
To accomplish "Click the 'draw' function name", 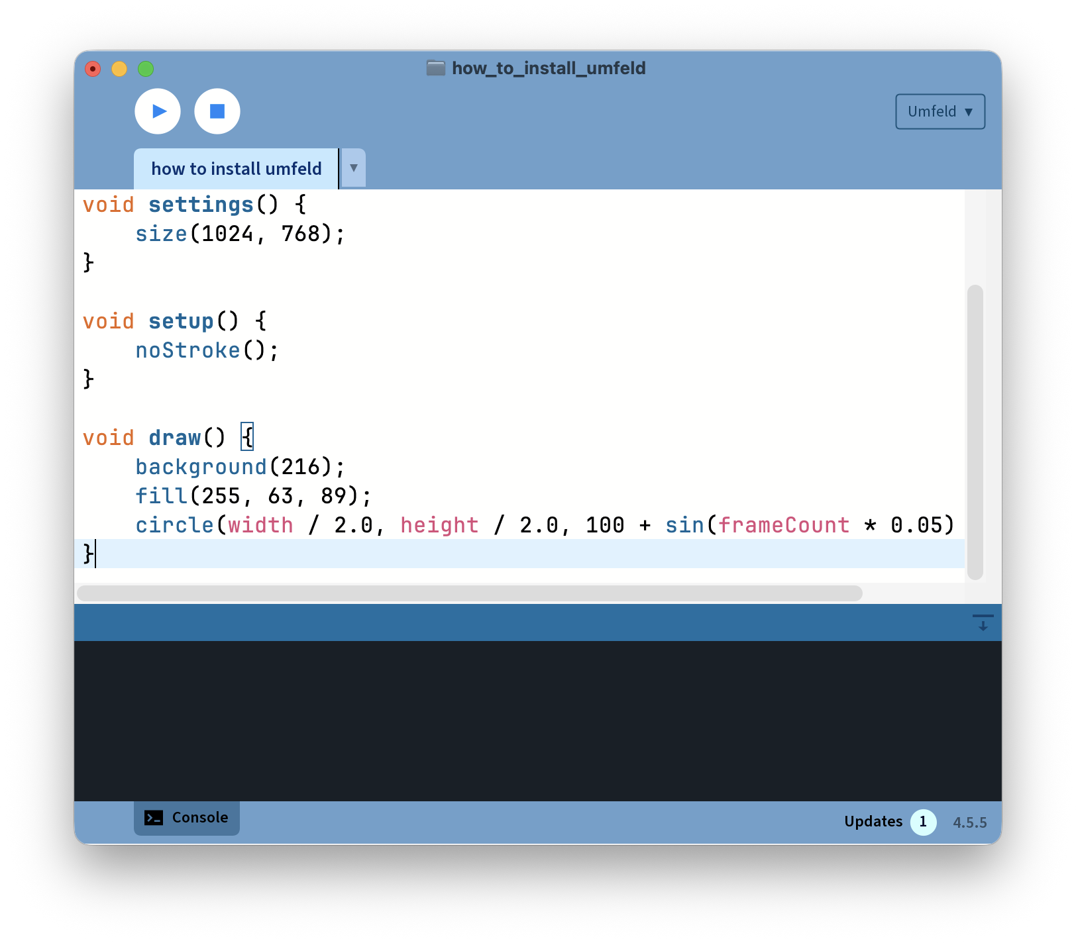I will (174, 438).
